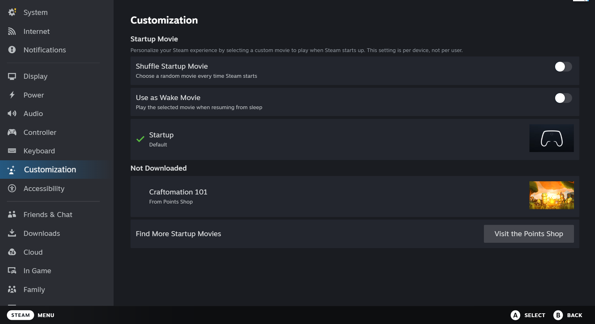The image size is (595, 324).
Task: Click the In Game overlay icon
Action: click(x=12, y=271)
